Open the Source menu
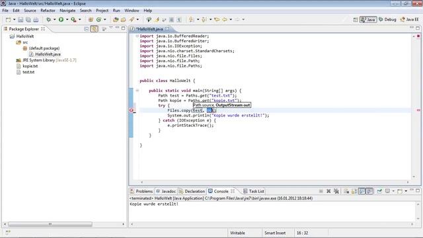This screenshot has width=423, height=238. click(x=30, y=11)
